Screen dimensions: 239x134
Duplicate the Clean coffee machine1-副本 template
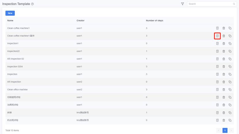tap(230, 36)
